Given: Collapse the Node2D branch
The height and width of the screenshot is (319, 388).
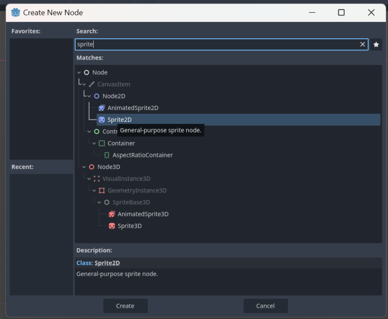Looking at the screenshot, I should [89, 96].
